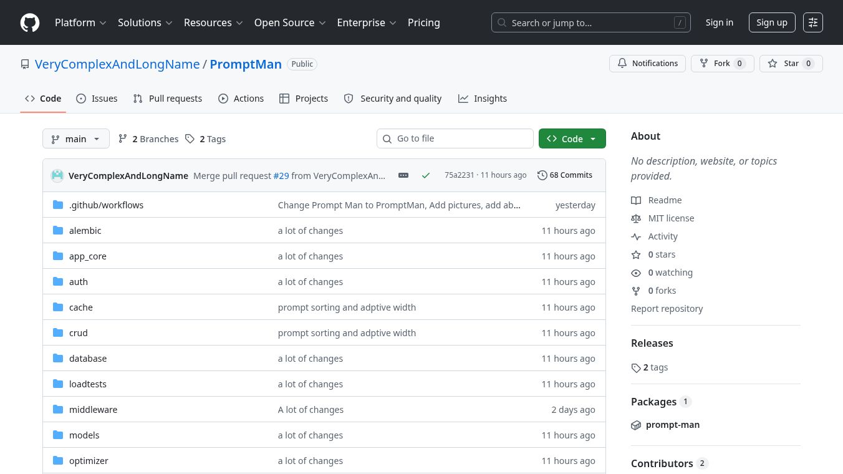The height and width of the screenshot is (474, 843).
Task: Open the Readme link in About
Action: pyautogui.click(x=657, y=200)
